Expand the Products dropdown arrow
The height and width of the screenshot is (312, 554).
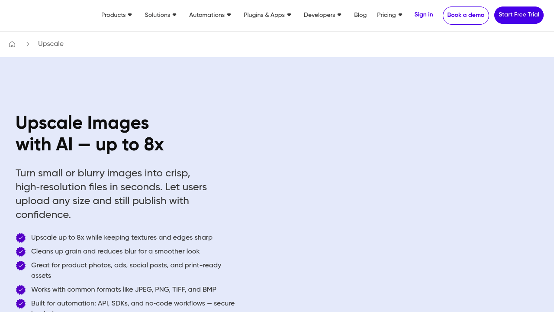(x=130, y=15)
